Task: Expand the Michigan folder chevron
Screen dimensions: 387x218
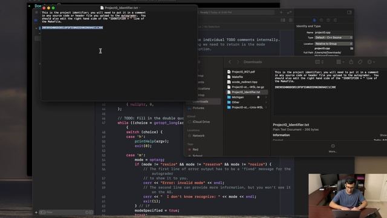Action: click(266, 97)
